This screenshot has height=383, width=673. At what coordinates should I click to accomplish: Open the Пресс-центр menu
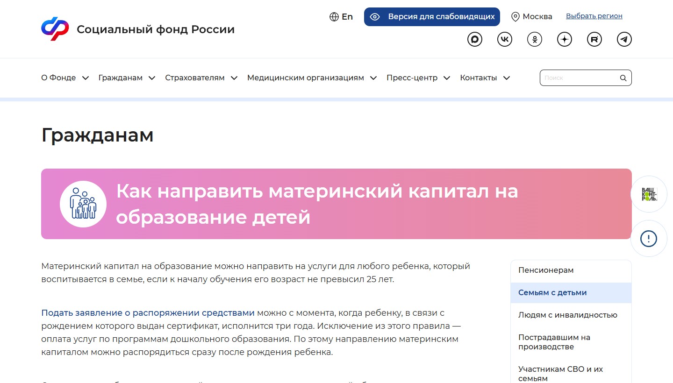pos(412,78)
